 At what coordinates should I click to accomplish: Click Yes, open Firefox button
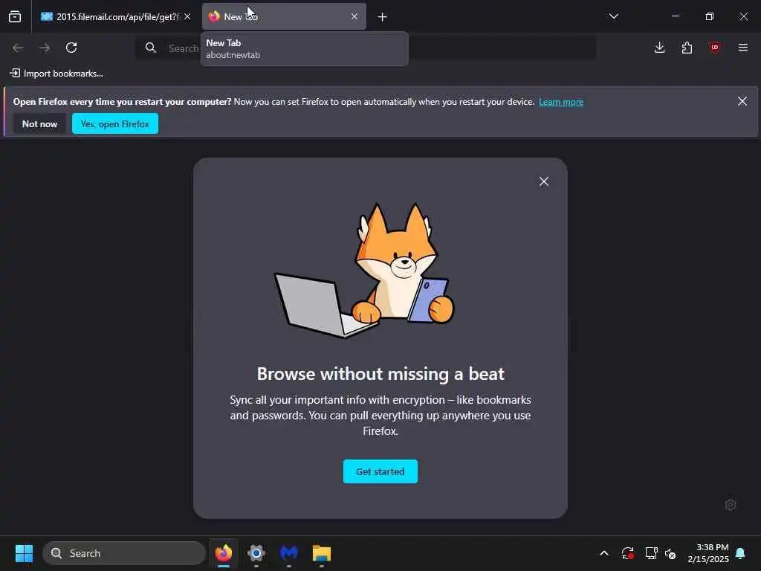pyautogui.click(x=115, y=124)
